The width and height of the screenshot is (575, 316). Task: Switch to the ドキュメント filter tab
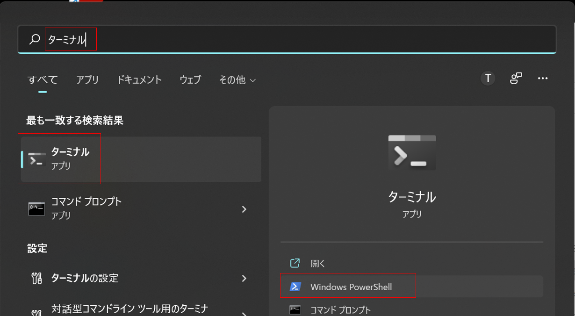coord(139,80)
